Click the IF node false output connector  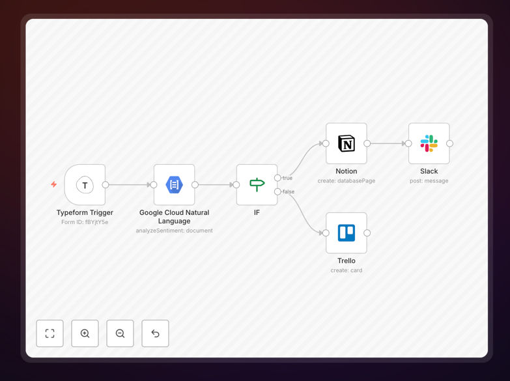[277, 191]
